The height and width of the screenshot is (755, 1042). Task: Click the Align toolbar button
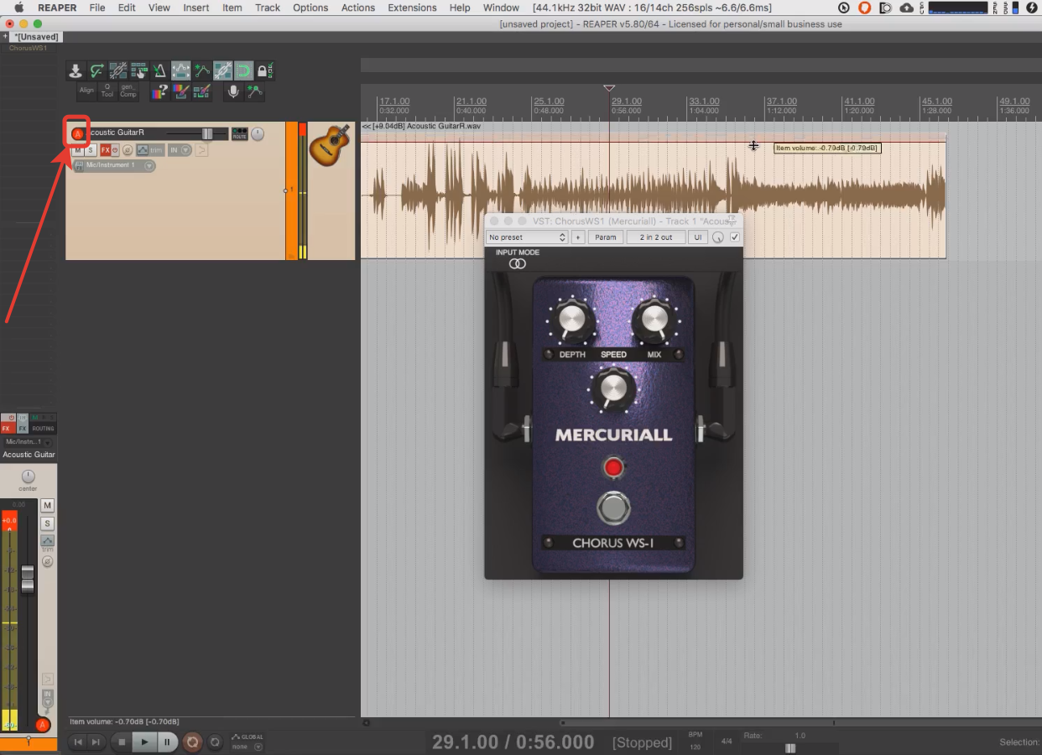[x=86, y=91]
